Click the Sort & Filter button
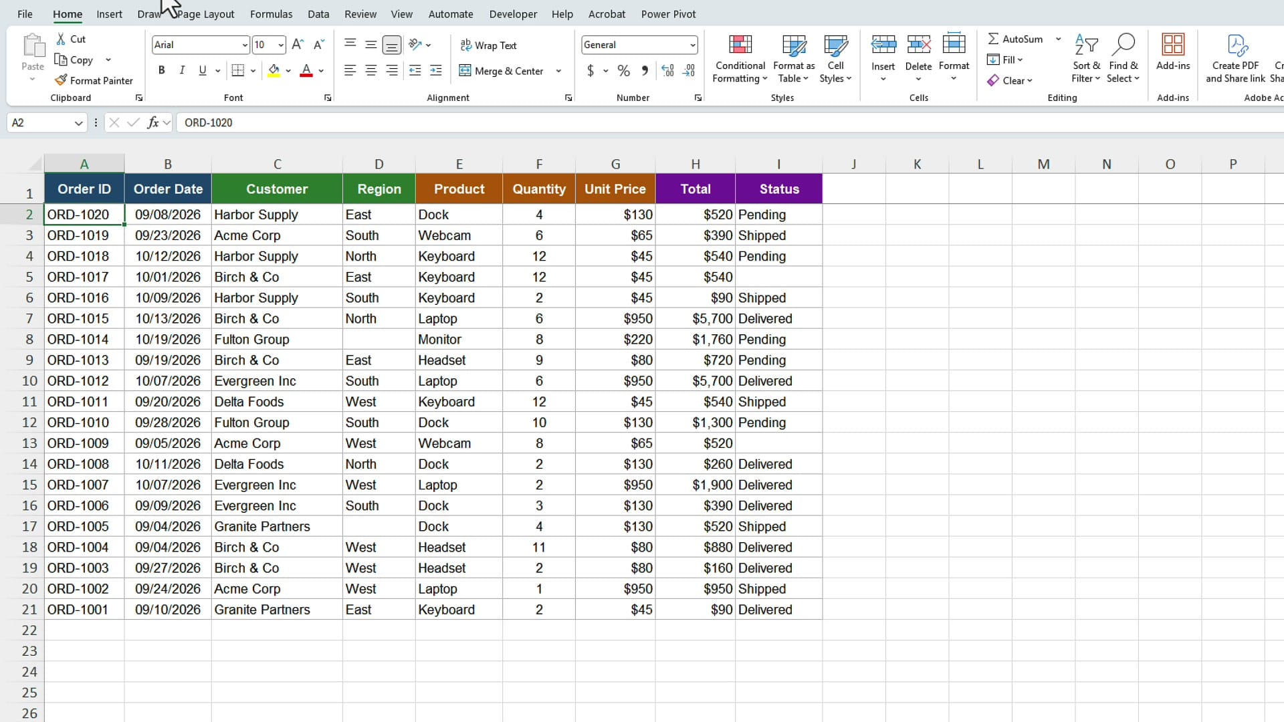Viewport: 1284px width, 722px height. (1086, 59)
